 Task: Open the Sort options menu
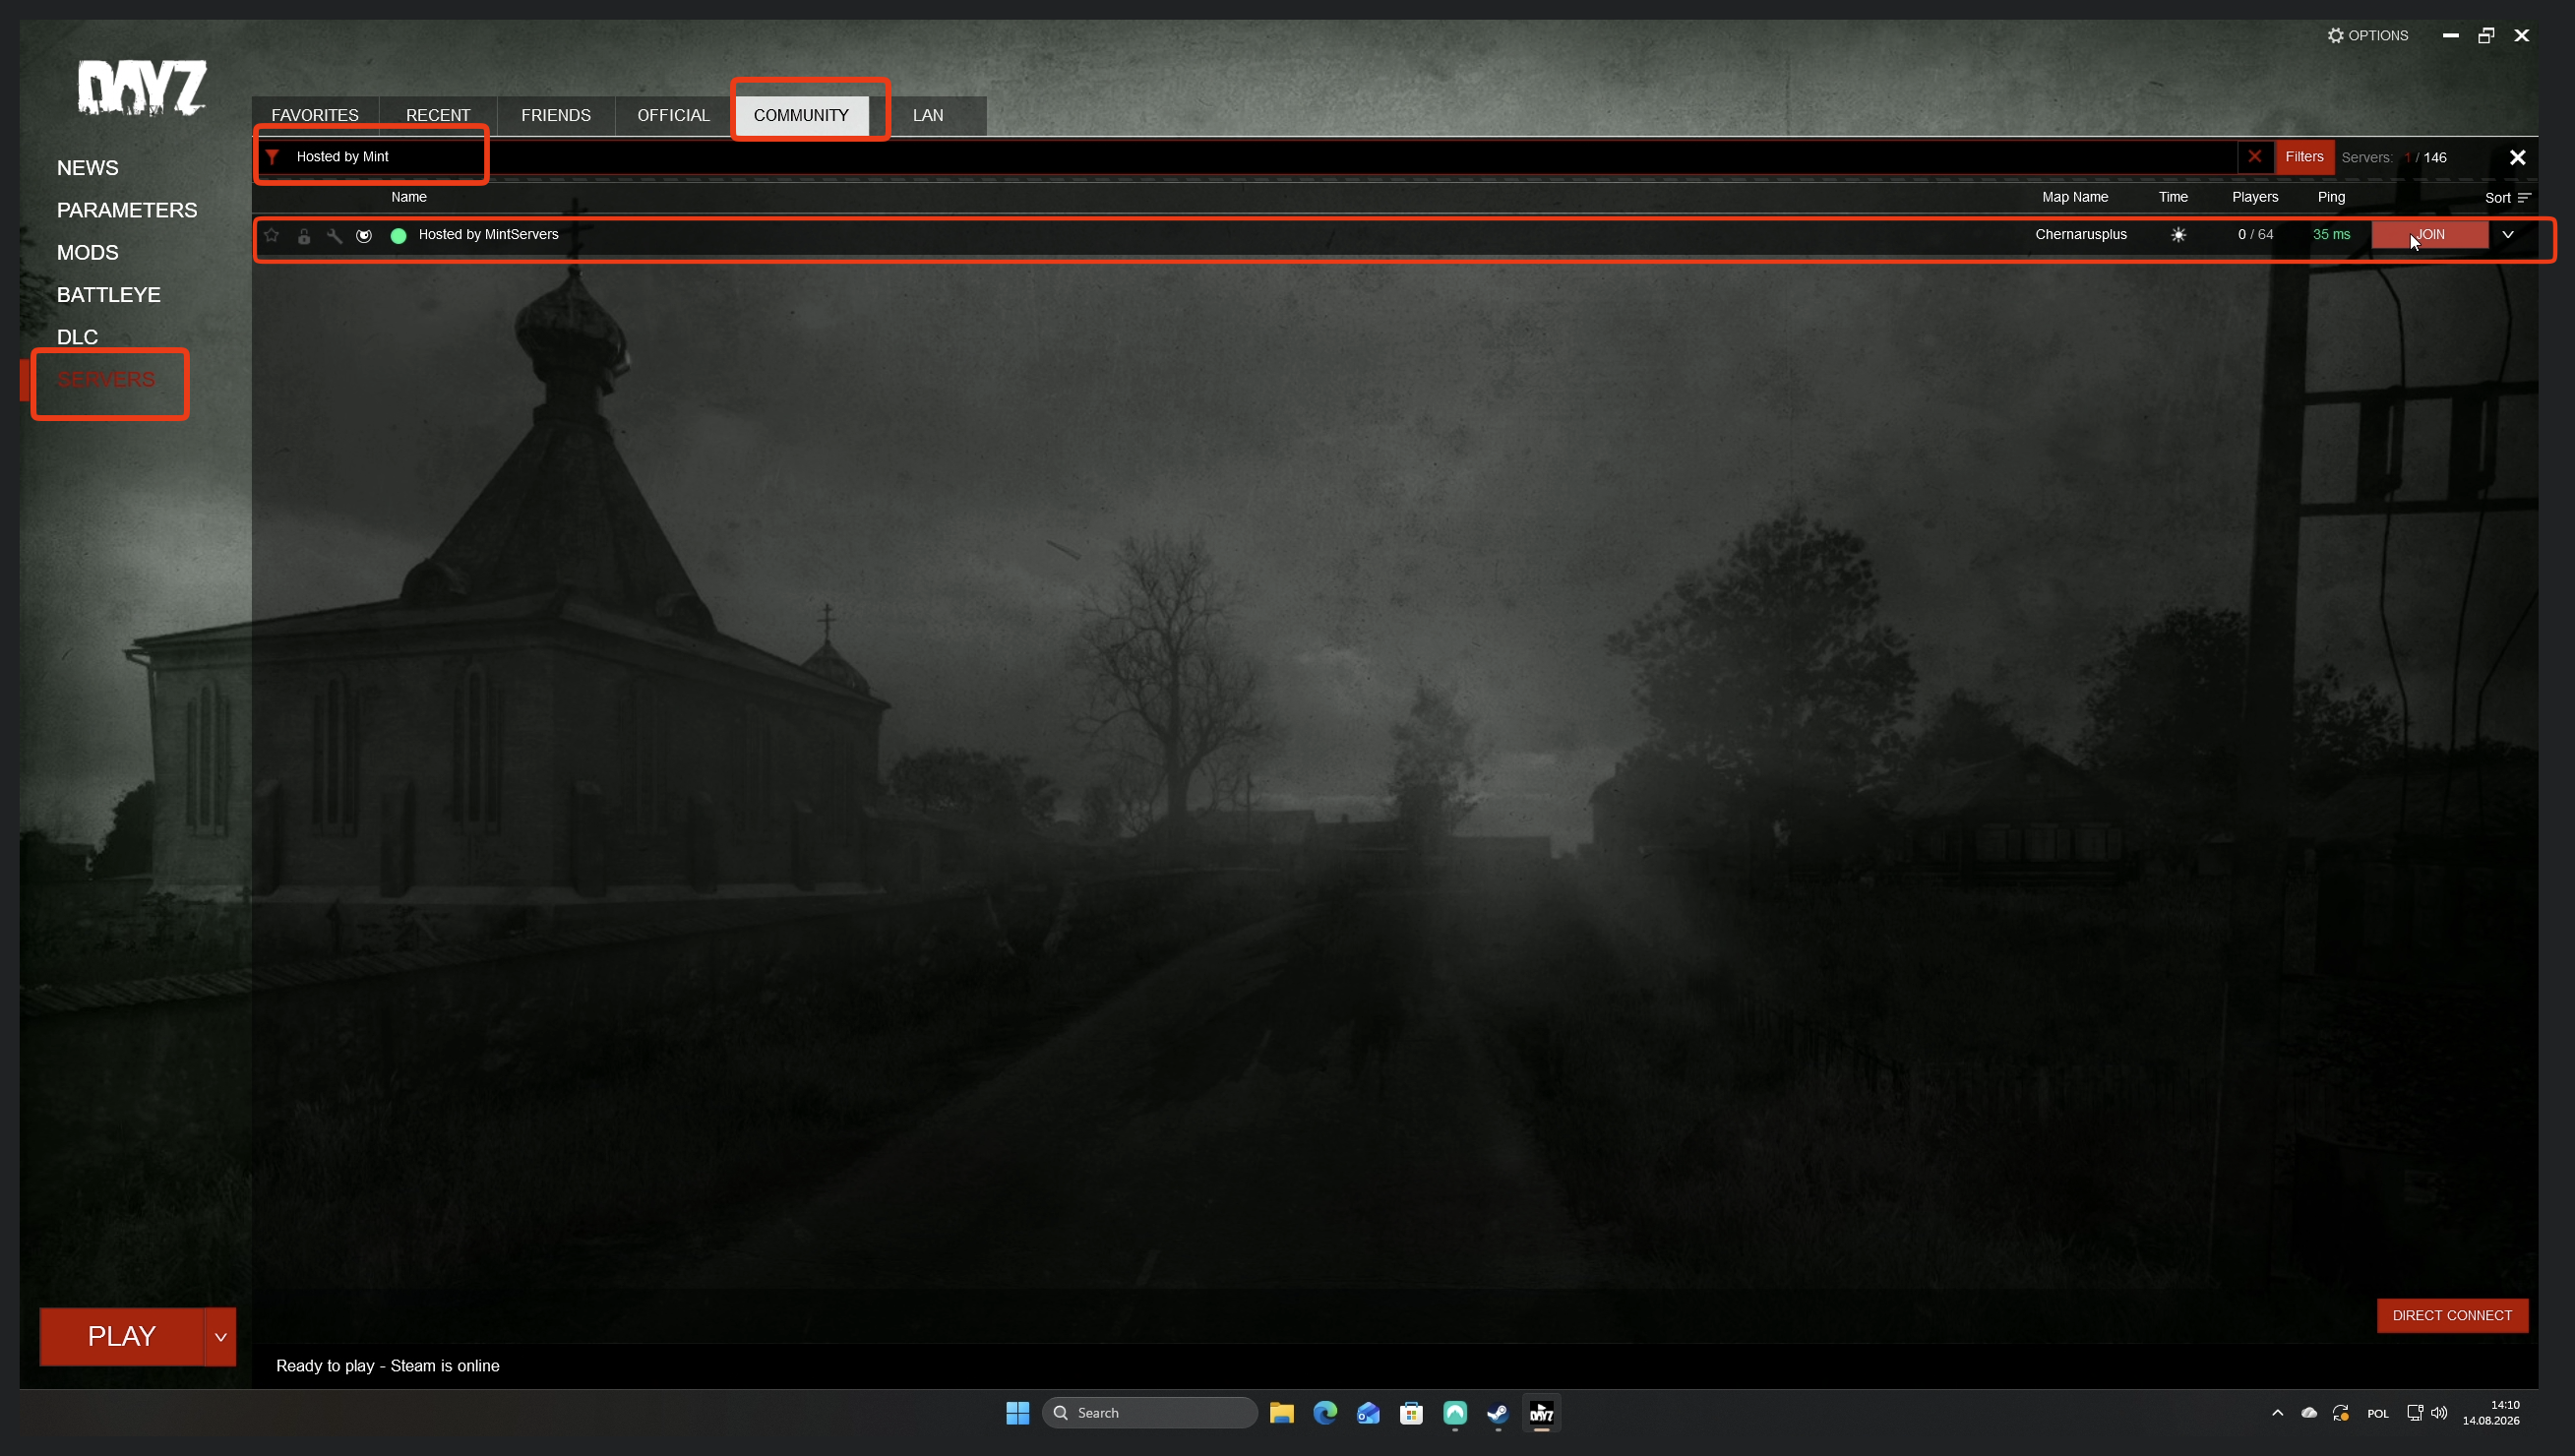pos(2507,198)
